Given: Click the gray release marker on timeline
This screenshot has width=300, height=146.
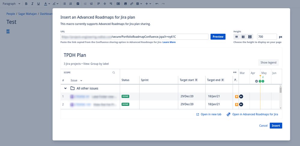Looking at the screenshot, I should [256, 81].
